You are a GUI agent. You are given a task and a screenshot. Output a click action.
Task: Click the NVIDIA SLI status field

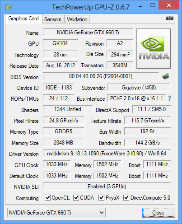tap(107, 187)
